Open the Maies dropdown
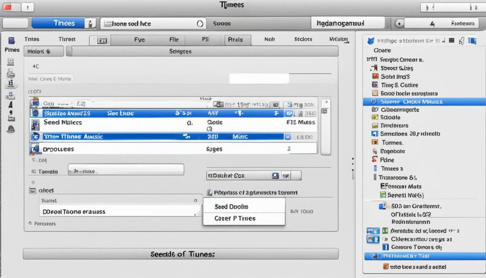The width and height of the screenshot is (486, 278). pos(44,51)
